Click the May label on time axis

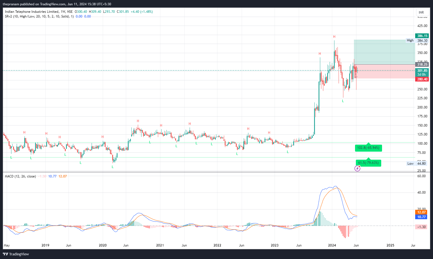coord(7,245)
